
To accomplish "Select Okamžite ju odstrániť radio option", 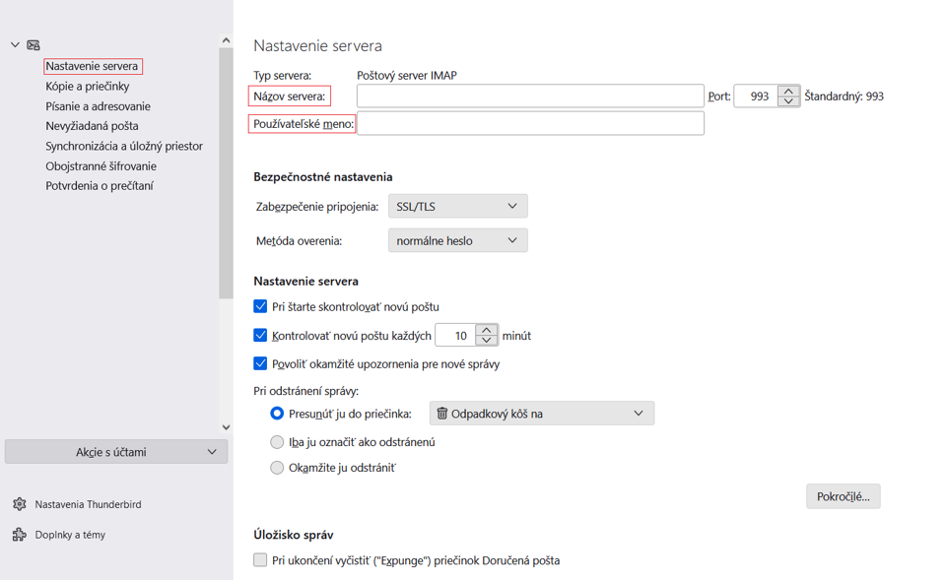I will coord(277,468).
